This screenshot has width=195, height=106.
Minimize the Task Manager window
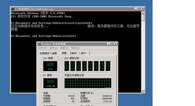pos(108,44)
